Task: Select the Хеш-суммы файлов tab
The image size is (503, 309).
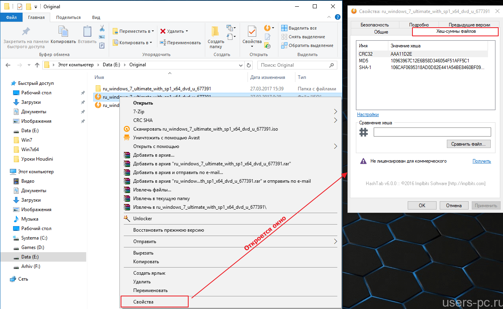Action: [456, 32]
